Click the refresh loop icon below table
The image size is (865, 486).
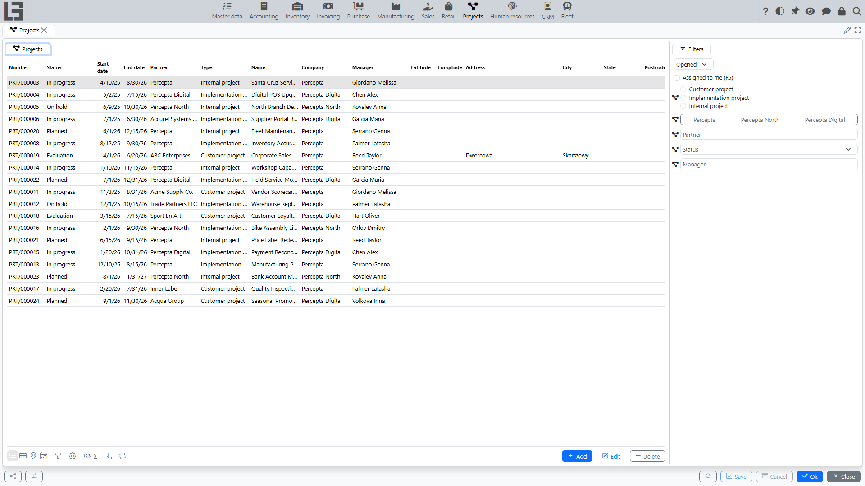point(123,456)
